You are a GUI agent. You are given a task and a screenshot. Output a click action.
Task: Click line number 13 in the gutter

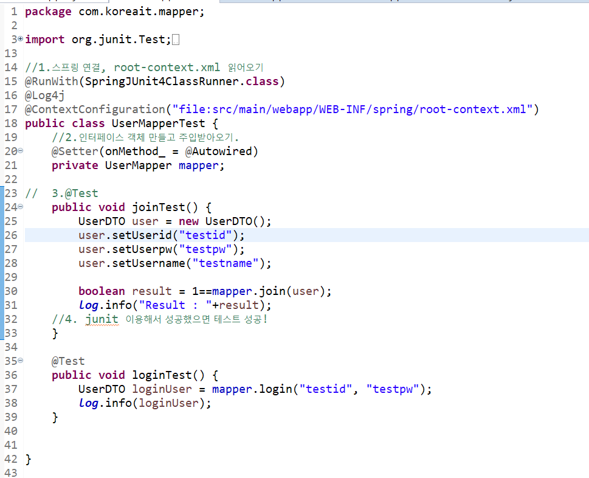11,54
